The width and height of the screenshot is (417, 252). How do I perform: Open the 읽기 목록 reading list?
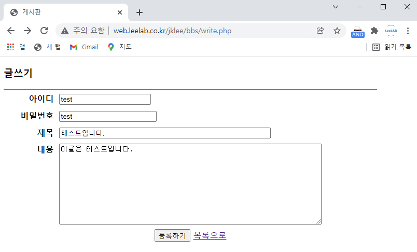tap(392, 47)
